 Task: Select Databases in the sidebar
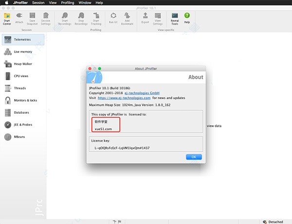pyautogui.click(x=23, y=112)
